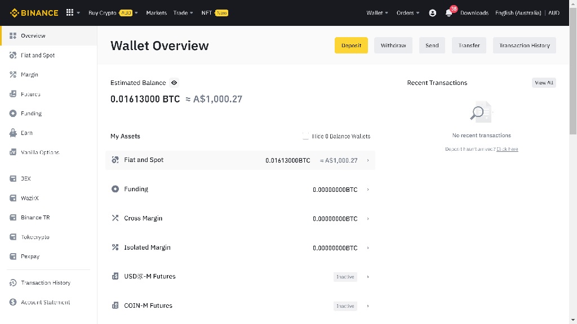Click Account Statement sidebar label

pyautogui.click(x=45, y=302)
